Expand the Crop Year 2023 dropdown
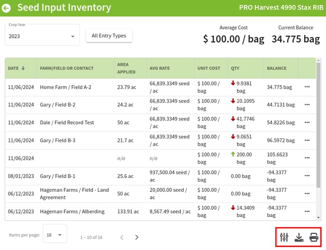Viewport: 326px width, 250px height. (x=42, y=36)
